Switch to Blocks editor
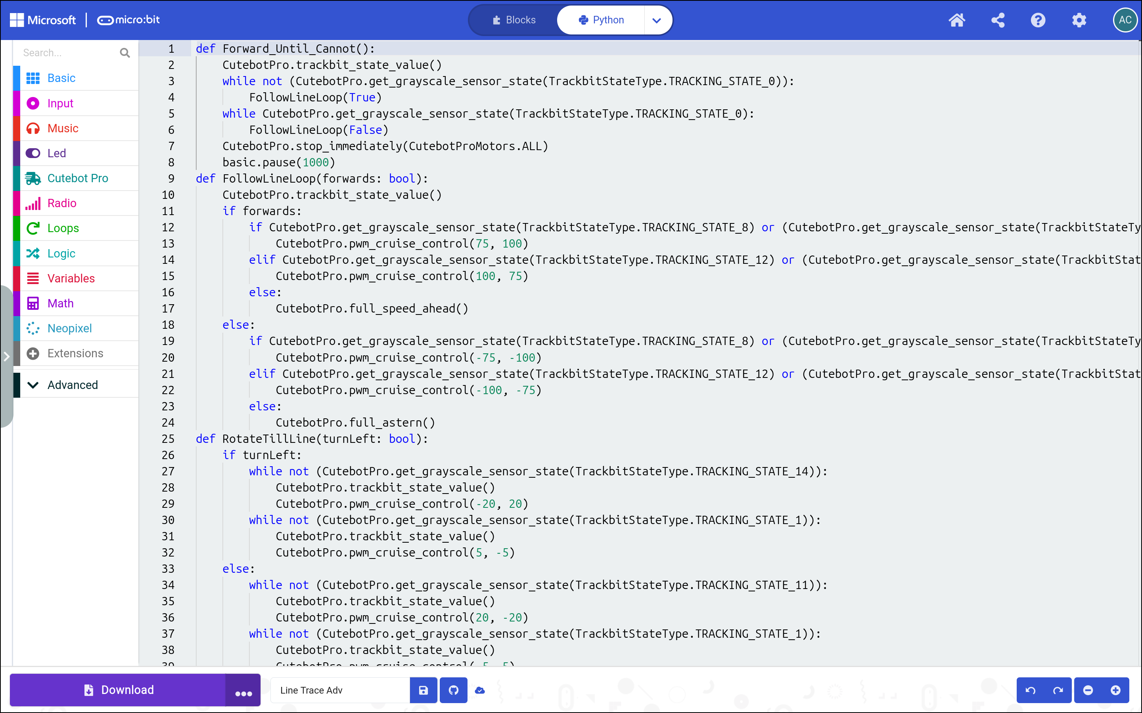This screenshot has height=713, width=1142. pyautogui.click(x=514, y=20)
